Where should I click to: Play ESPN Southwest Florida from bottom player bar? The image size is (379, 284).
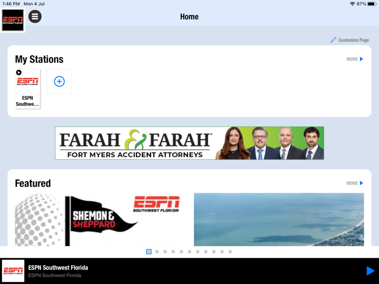(370, 271)
